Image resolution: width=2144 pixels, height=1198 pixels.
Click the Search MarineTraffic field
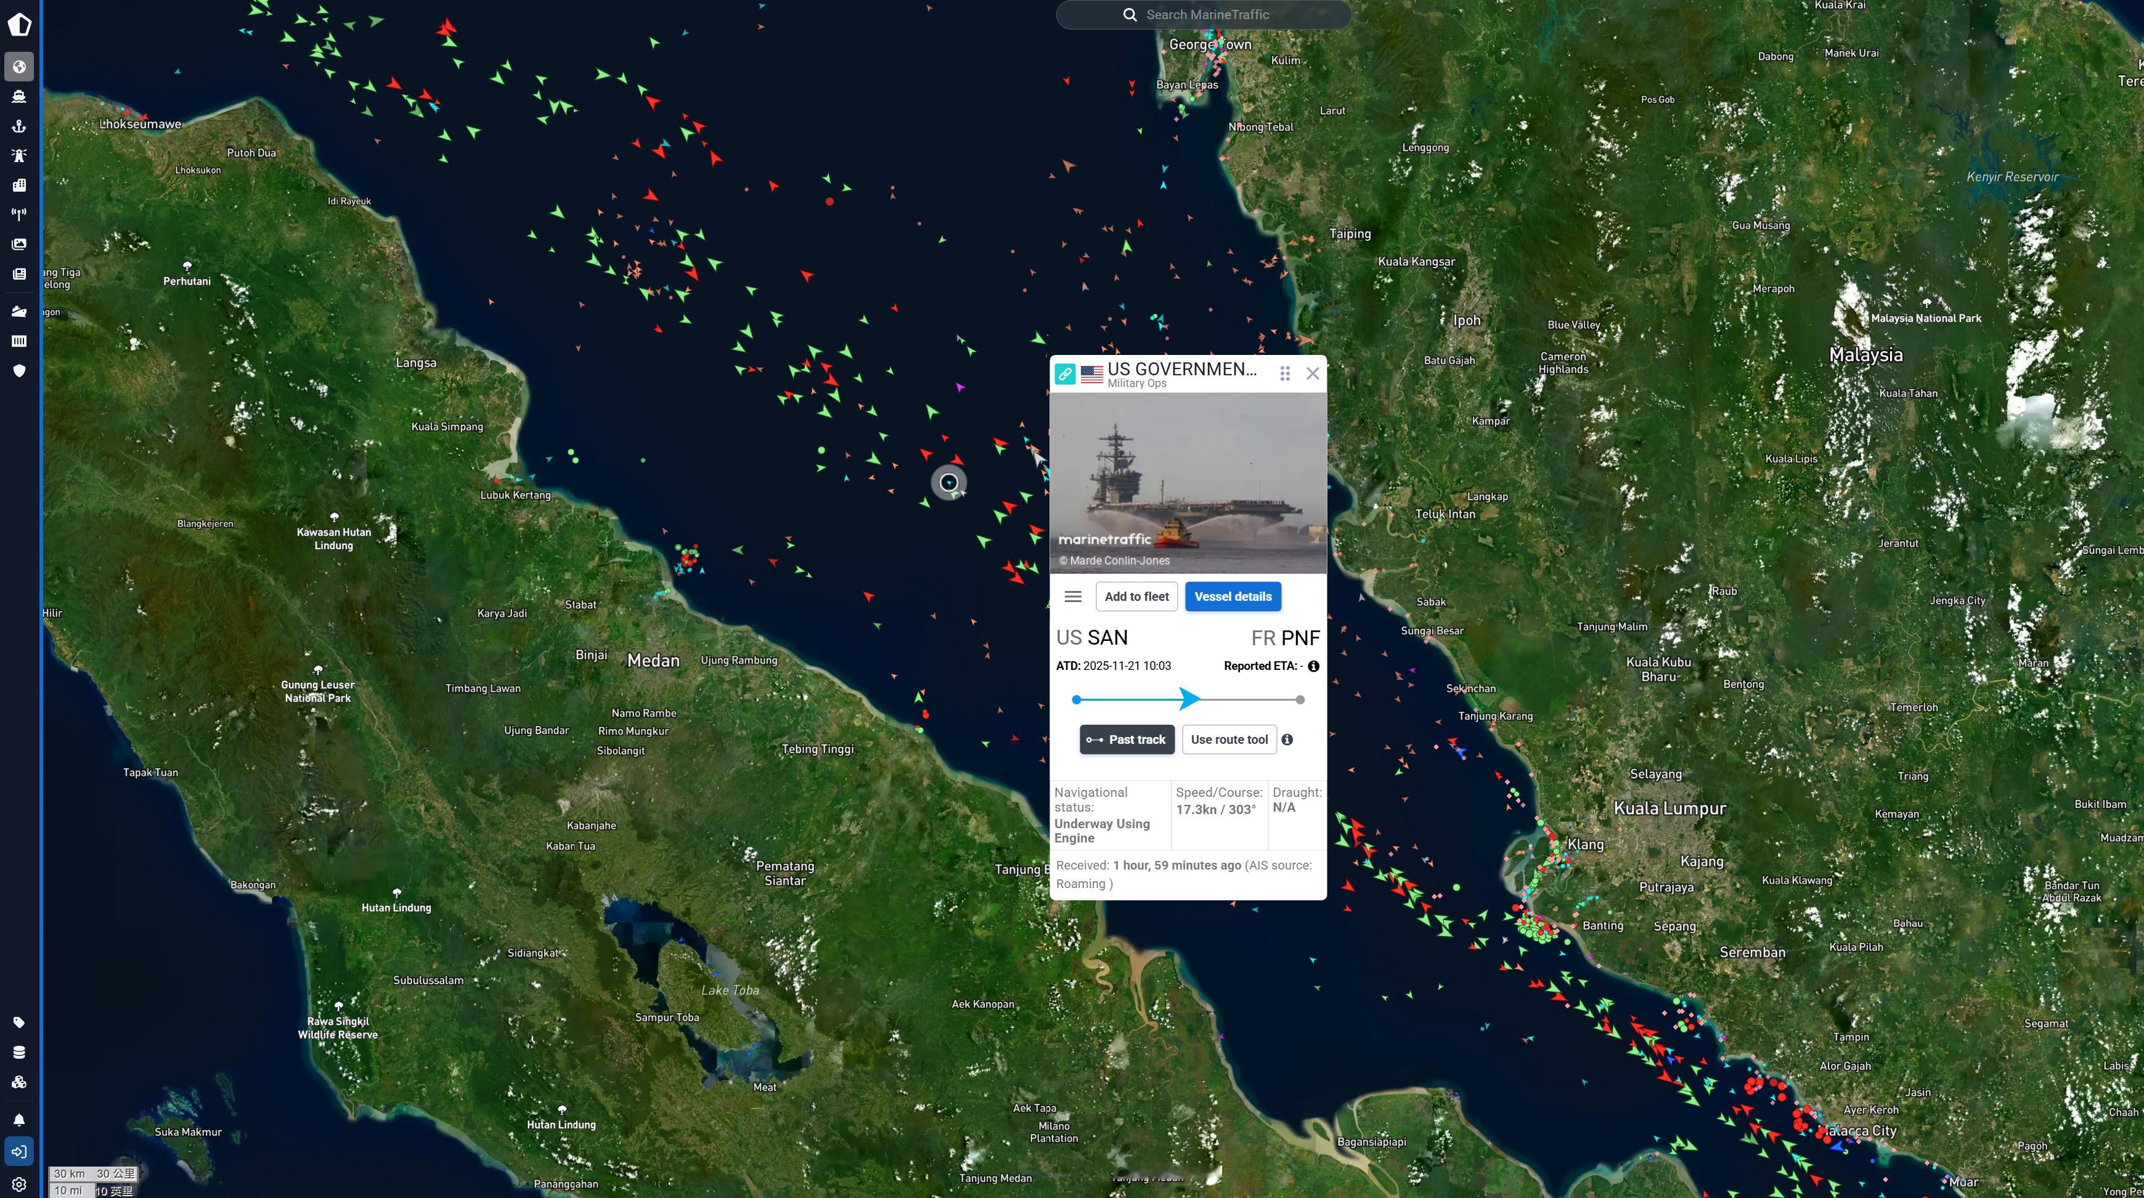[x=1204, y=14]
